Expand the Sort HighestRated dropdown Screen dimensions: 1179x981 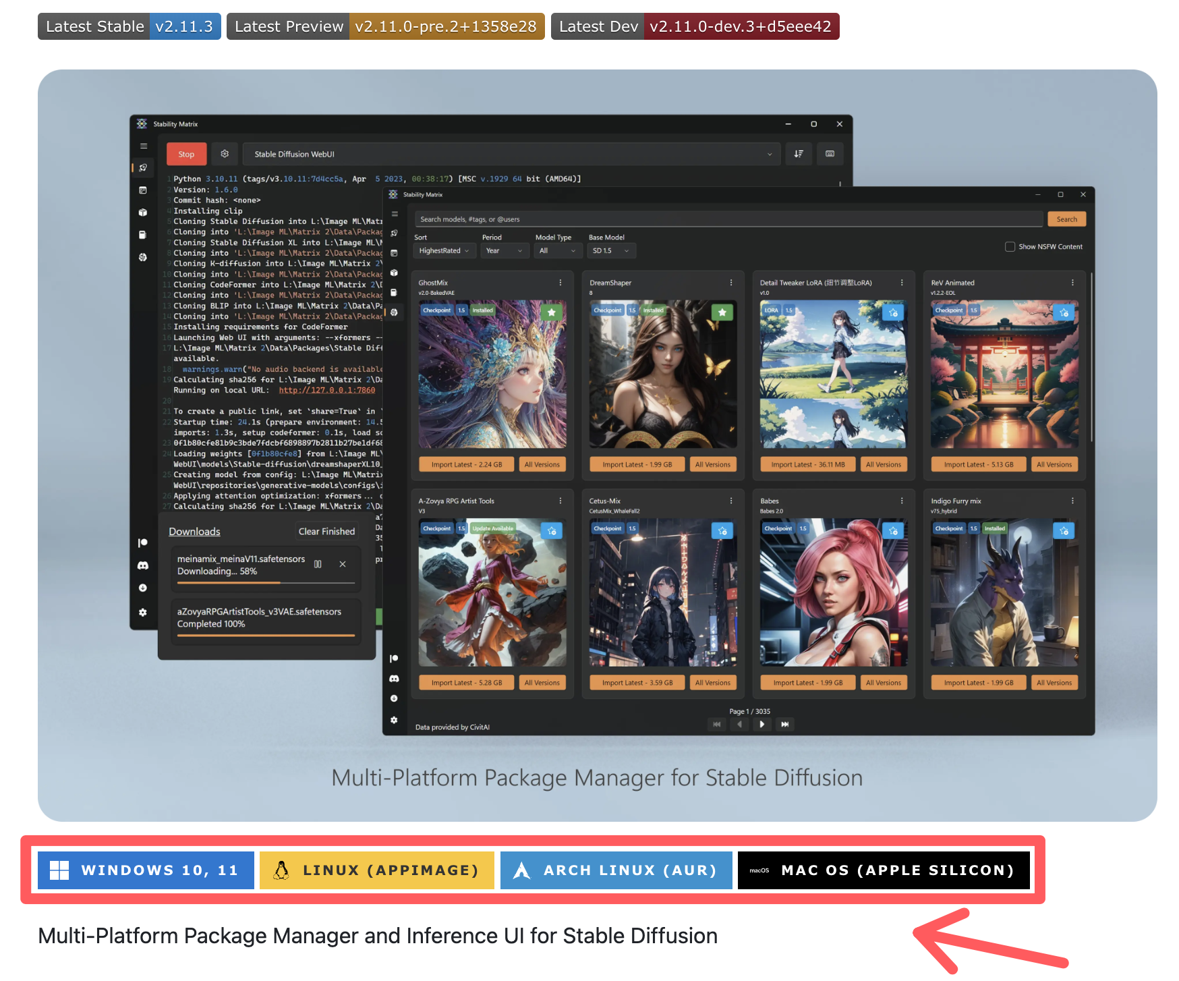coord(443,251)
